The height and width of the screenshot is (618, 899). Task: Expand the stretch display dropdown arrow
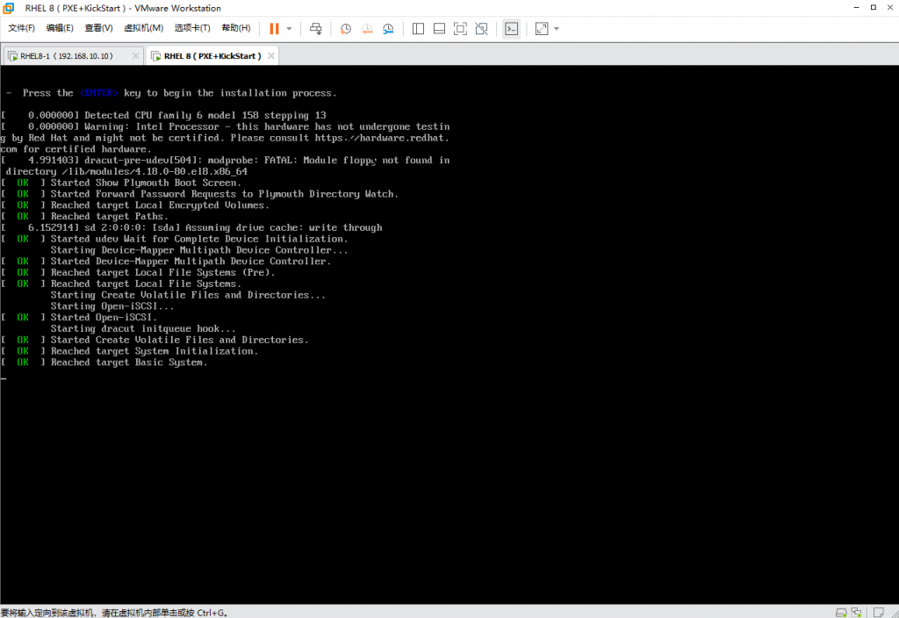(556, 29)
